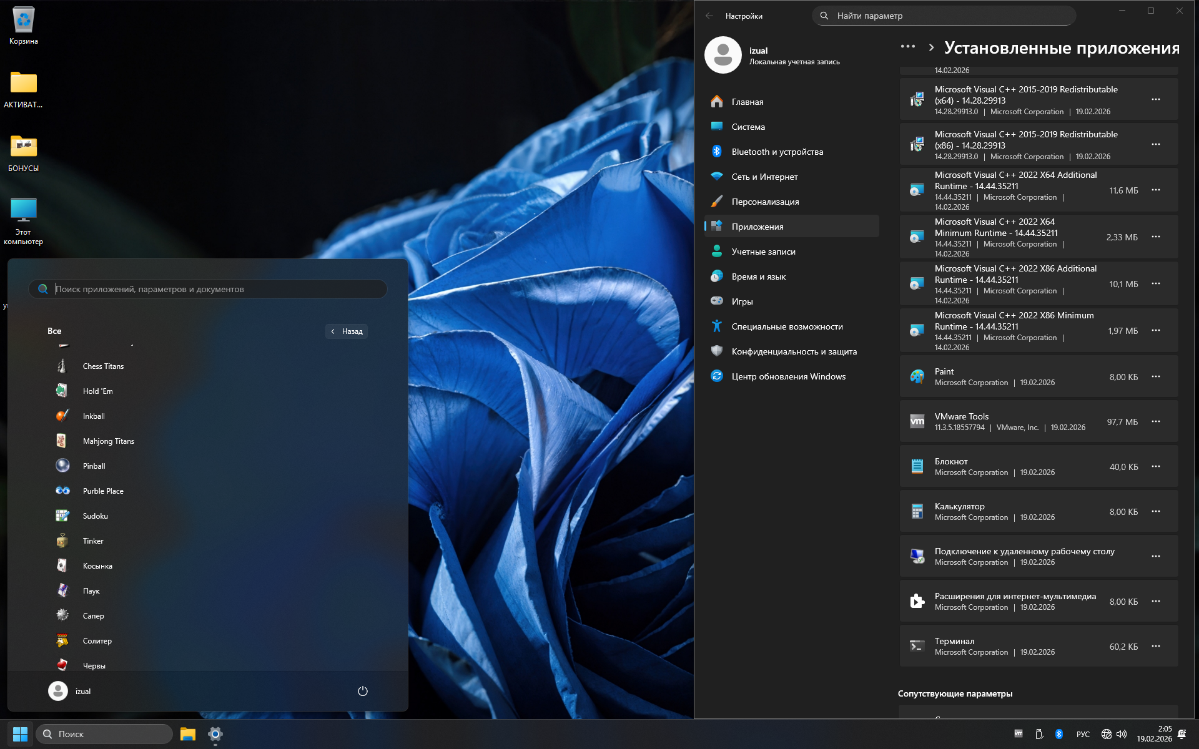
Task: Open options menu for VMware Tools
Action: [1155, 422]
